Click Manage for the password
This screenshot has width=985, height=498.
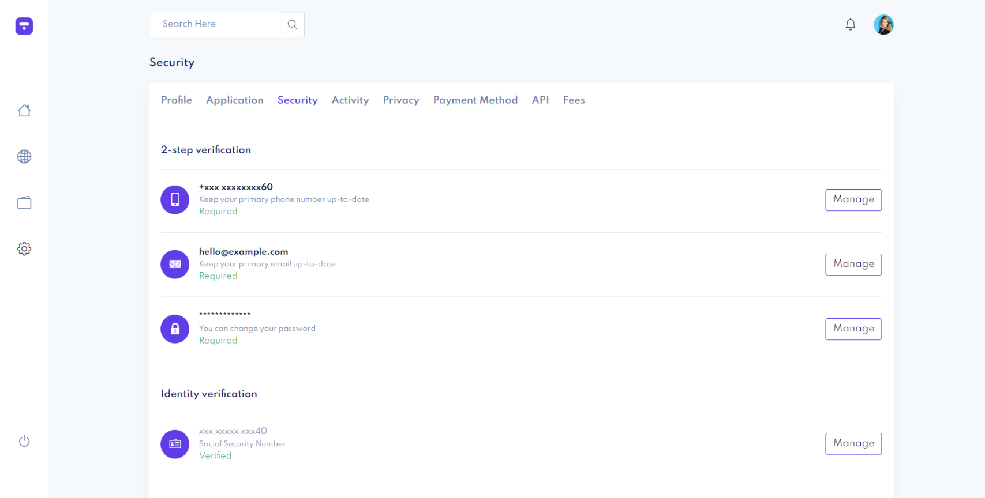tap(853, 329)
